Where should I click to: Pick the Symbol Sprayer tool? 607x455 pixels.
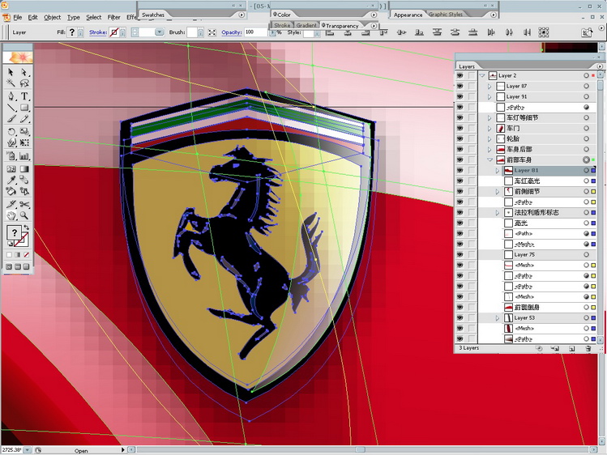point(11,155)
